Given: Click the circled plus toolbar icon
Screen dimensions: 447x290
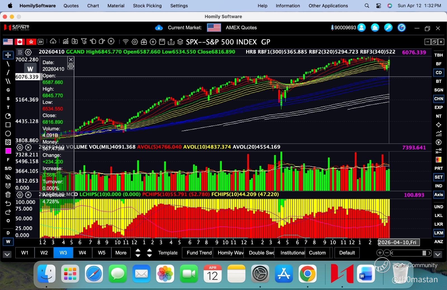Looking at the screenshot, I should tap(153, 42).
